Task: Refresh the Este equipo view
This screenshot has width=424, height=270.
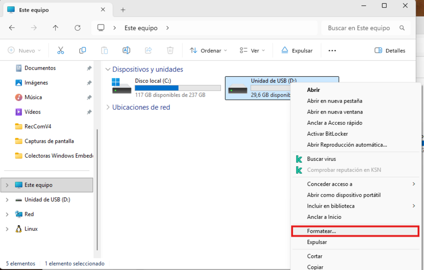Action: pyautogui.click(x=78, y=28)
